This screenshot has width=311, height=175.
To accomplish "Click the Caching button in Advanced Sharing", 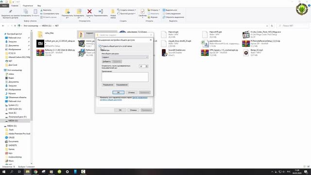I will 122,85.
